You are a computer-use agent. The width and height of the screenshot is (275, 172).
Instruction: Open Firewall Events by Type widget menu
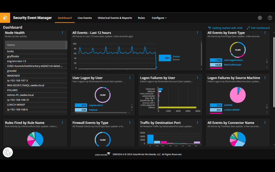[130, 123]
